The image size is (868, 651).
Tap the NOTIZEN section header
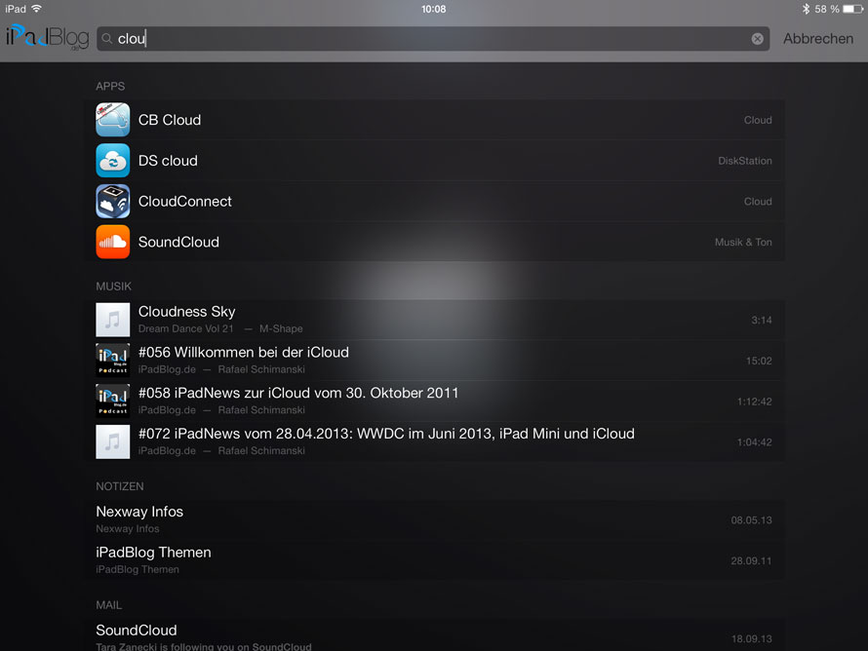click(120, 486)
